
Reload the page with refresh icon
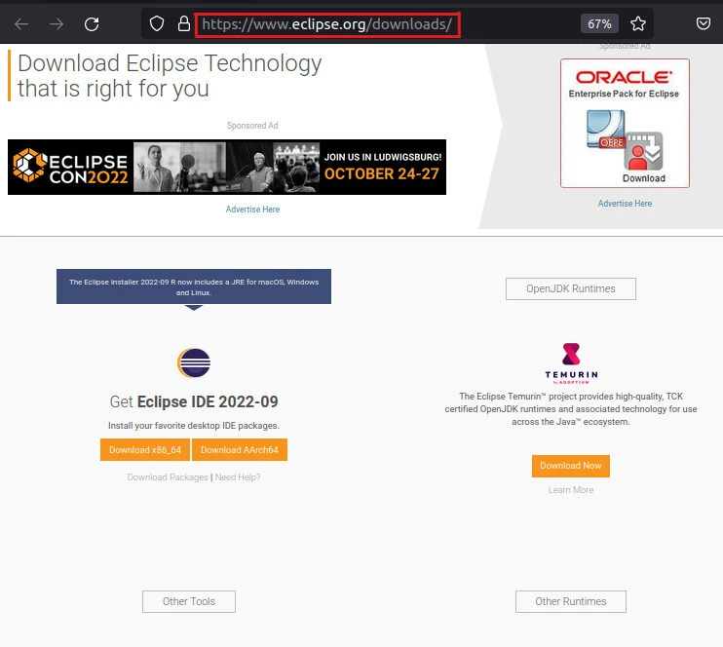(x=92, y=23)
